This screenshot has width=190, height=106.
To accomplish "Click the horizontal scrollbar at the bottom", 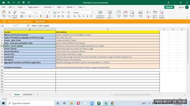I will [x=133, y=95].
